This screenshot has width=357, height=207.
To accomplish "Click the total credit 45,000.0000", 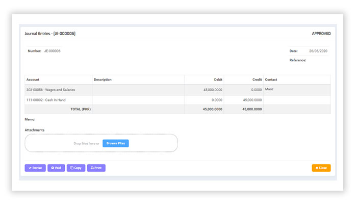I will pos(252,109).
